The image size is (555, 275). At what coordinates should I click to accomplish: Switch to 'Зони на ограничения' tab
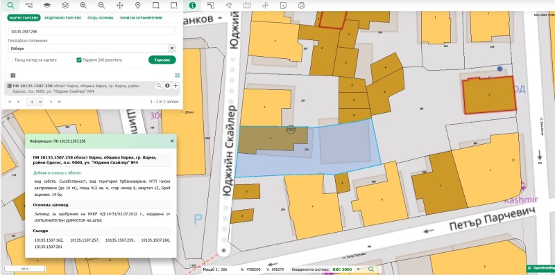pyautogui.click(x=141, y=18)
